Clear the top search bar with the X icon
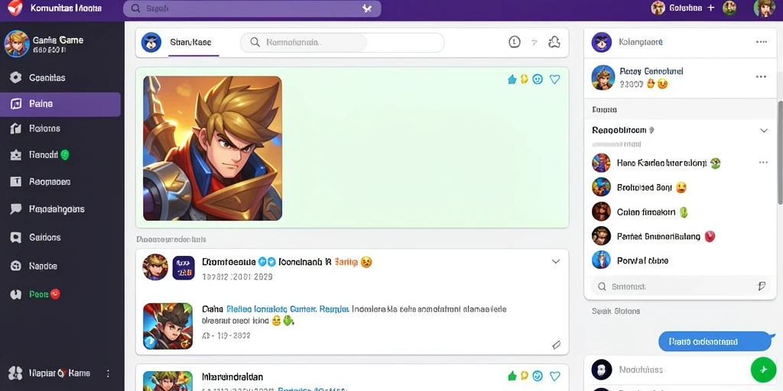Viewport: 783px width, 391px height. (x=367, y=8)
